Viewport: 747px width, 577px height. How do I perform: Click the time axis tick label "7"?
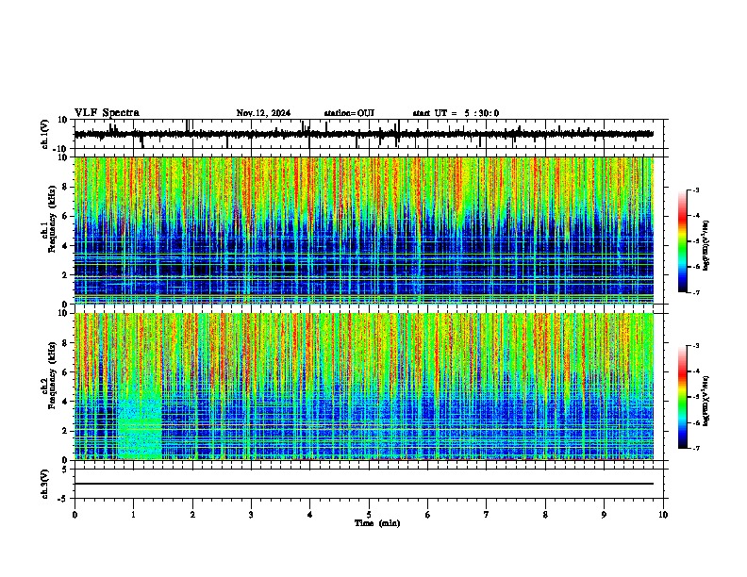487,515
